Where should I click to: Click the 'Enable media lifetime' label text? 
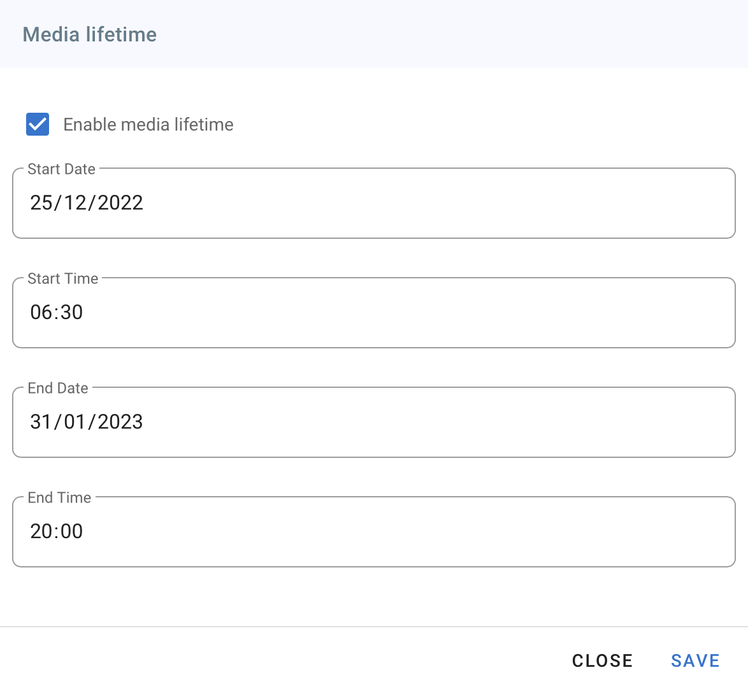coord(148,124)
